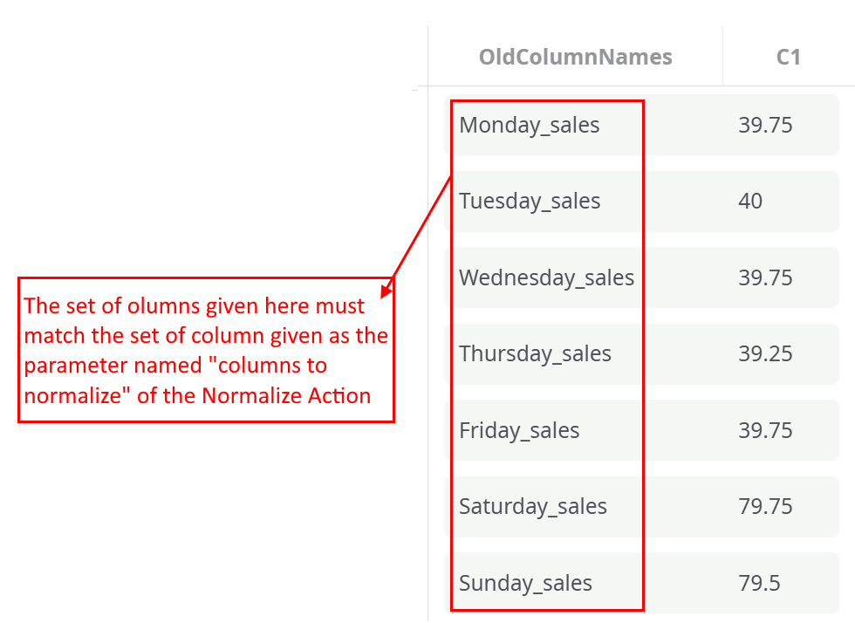Click the C1 value in the Monday_sales row
Image resolution: width=855 pixels, height=623 pixels.
click(x=765, y=126)
